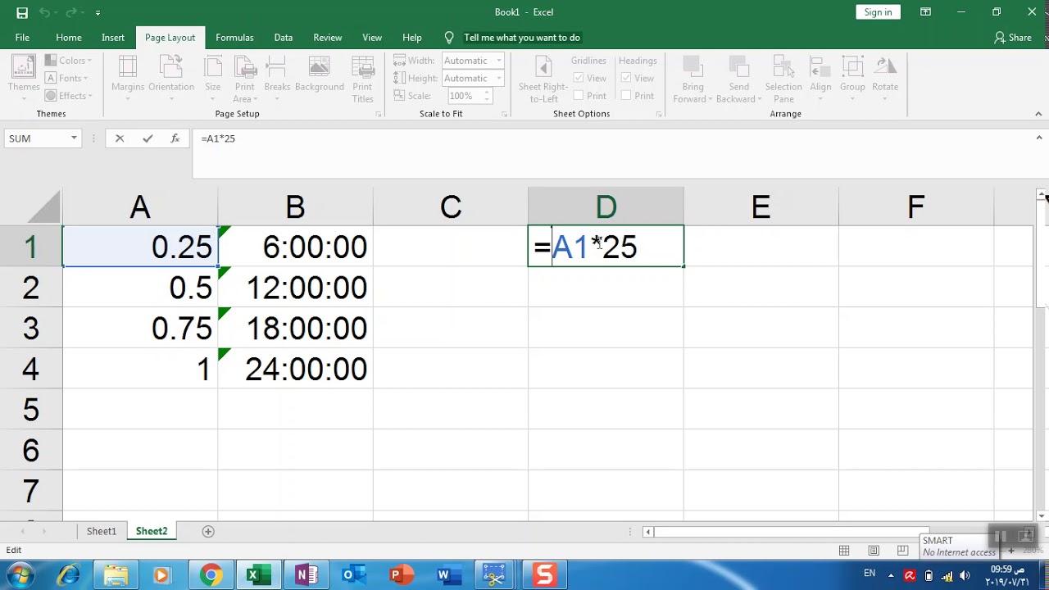
Task: Click the Share button
Action: [1013, 38]
